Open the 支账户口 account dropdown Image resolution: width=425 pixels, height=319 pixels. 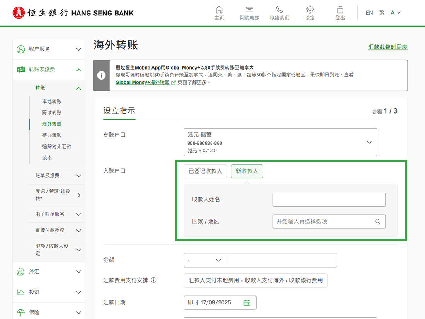280,142
